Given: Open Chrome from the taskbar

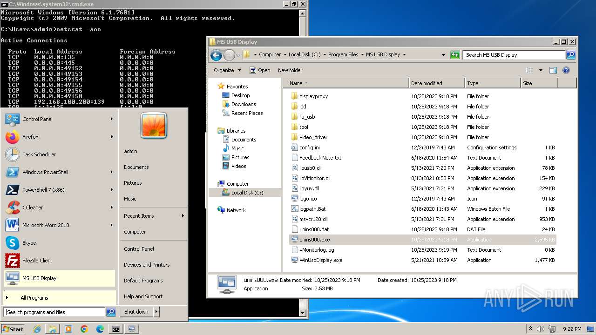Looking at the screenshot, I should coord(84,329).
